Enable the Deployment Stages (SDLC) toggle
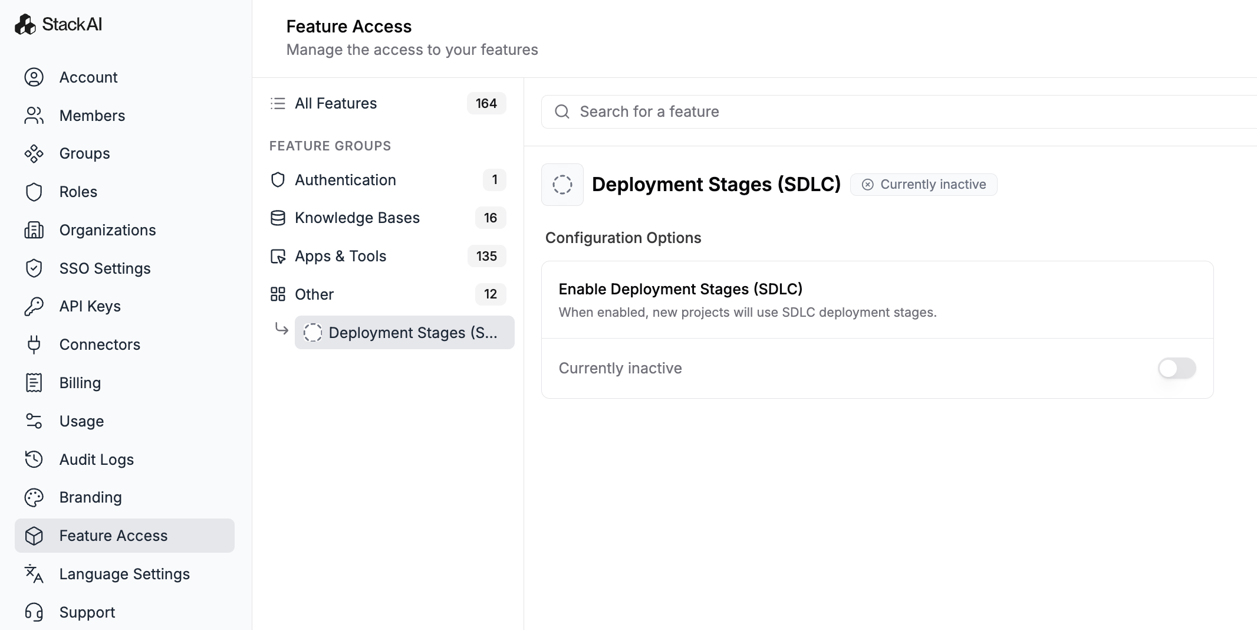The height and width of the screenshot is (630, 1257). [x=1176, y=368]
